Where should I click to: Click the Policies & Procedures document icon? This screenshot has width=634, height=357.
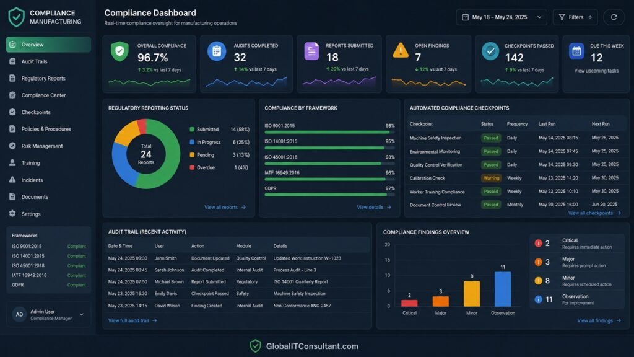(12, 129)
